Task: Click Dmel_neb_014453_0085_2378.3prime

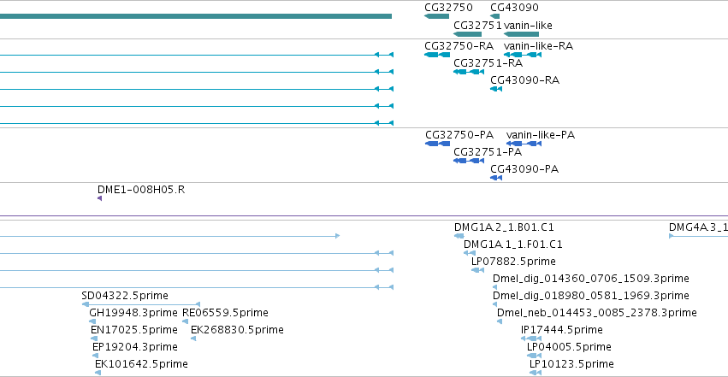Action: coord(596,313)
